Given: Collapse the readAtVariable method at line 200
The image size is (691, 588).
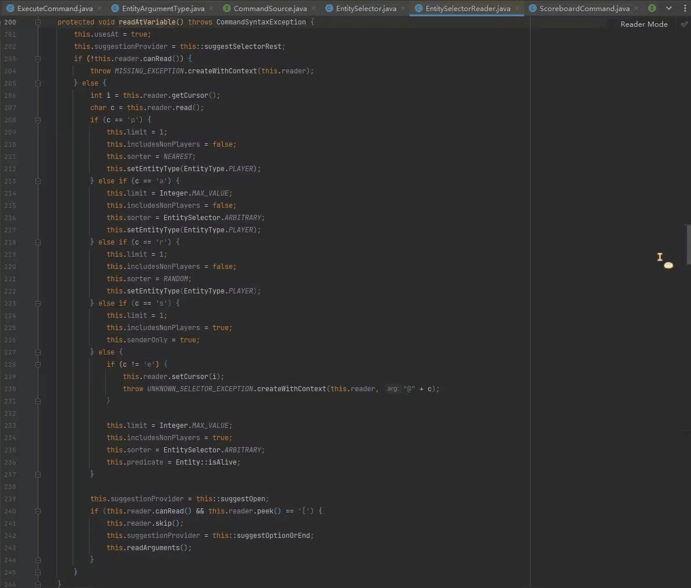Looking at the screenshot, I should [38, 22].
